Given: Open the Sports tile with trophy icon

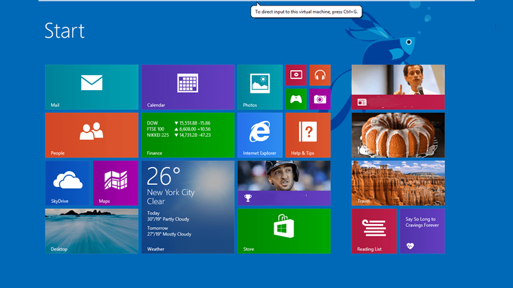Looking at the screenshot, I should [x=284, y=183].
